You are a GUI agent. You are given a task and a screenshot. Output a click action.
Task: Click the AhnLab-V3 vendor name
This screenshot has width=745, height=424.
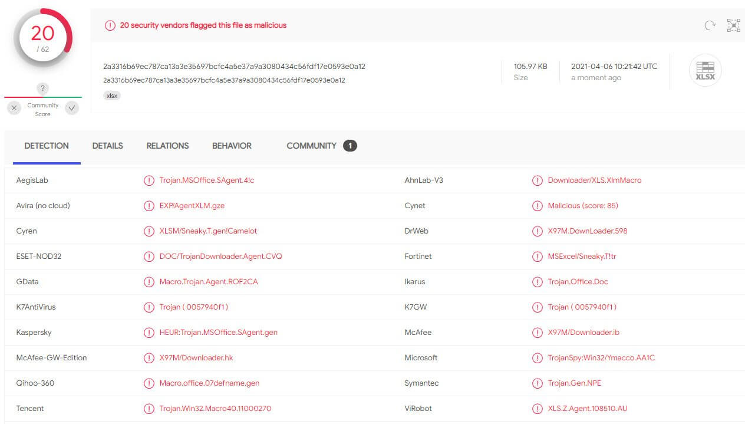point(424,180)
